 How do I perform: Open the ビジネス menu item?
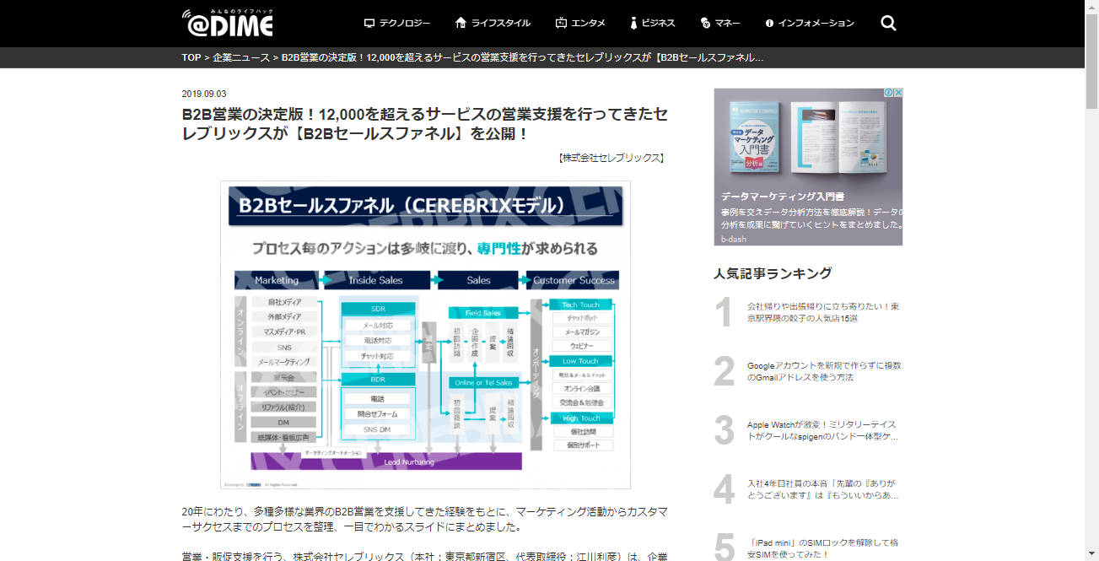(652, 23)
